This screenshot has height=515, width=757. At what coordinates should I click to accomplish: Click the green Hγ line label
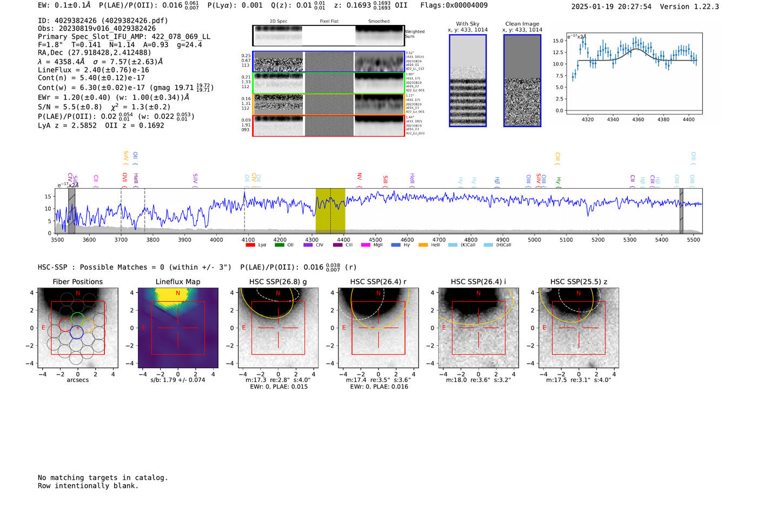[559, 182]
